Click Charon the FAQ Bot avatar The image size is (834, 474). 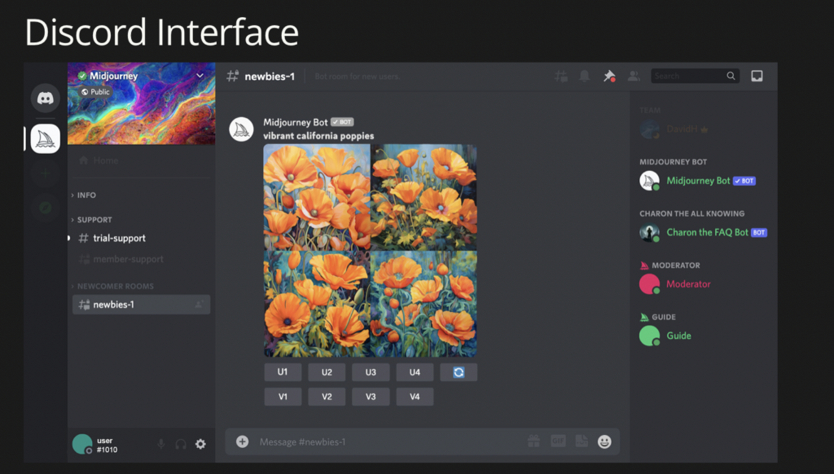click(649, 232)
